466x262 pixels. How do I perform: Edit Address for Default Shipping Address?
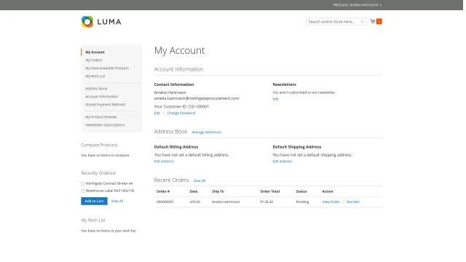[283, 162]
